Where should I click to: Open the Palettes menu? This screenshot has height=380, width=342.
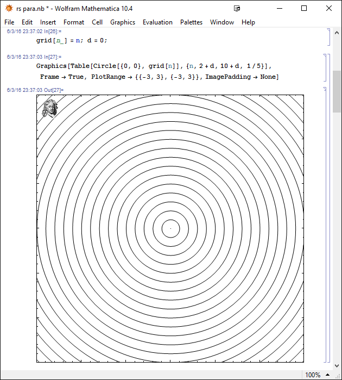[x=191, y=22]
